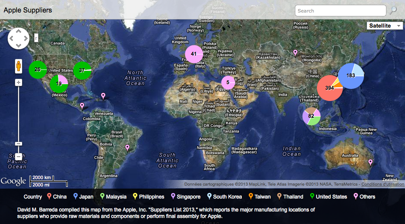Click the 37 cluster in eastern United States
405x224 pixels.
coord(82,70)
